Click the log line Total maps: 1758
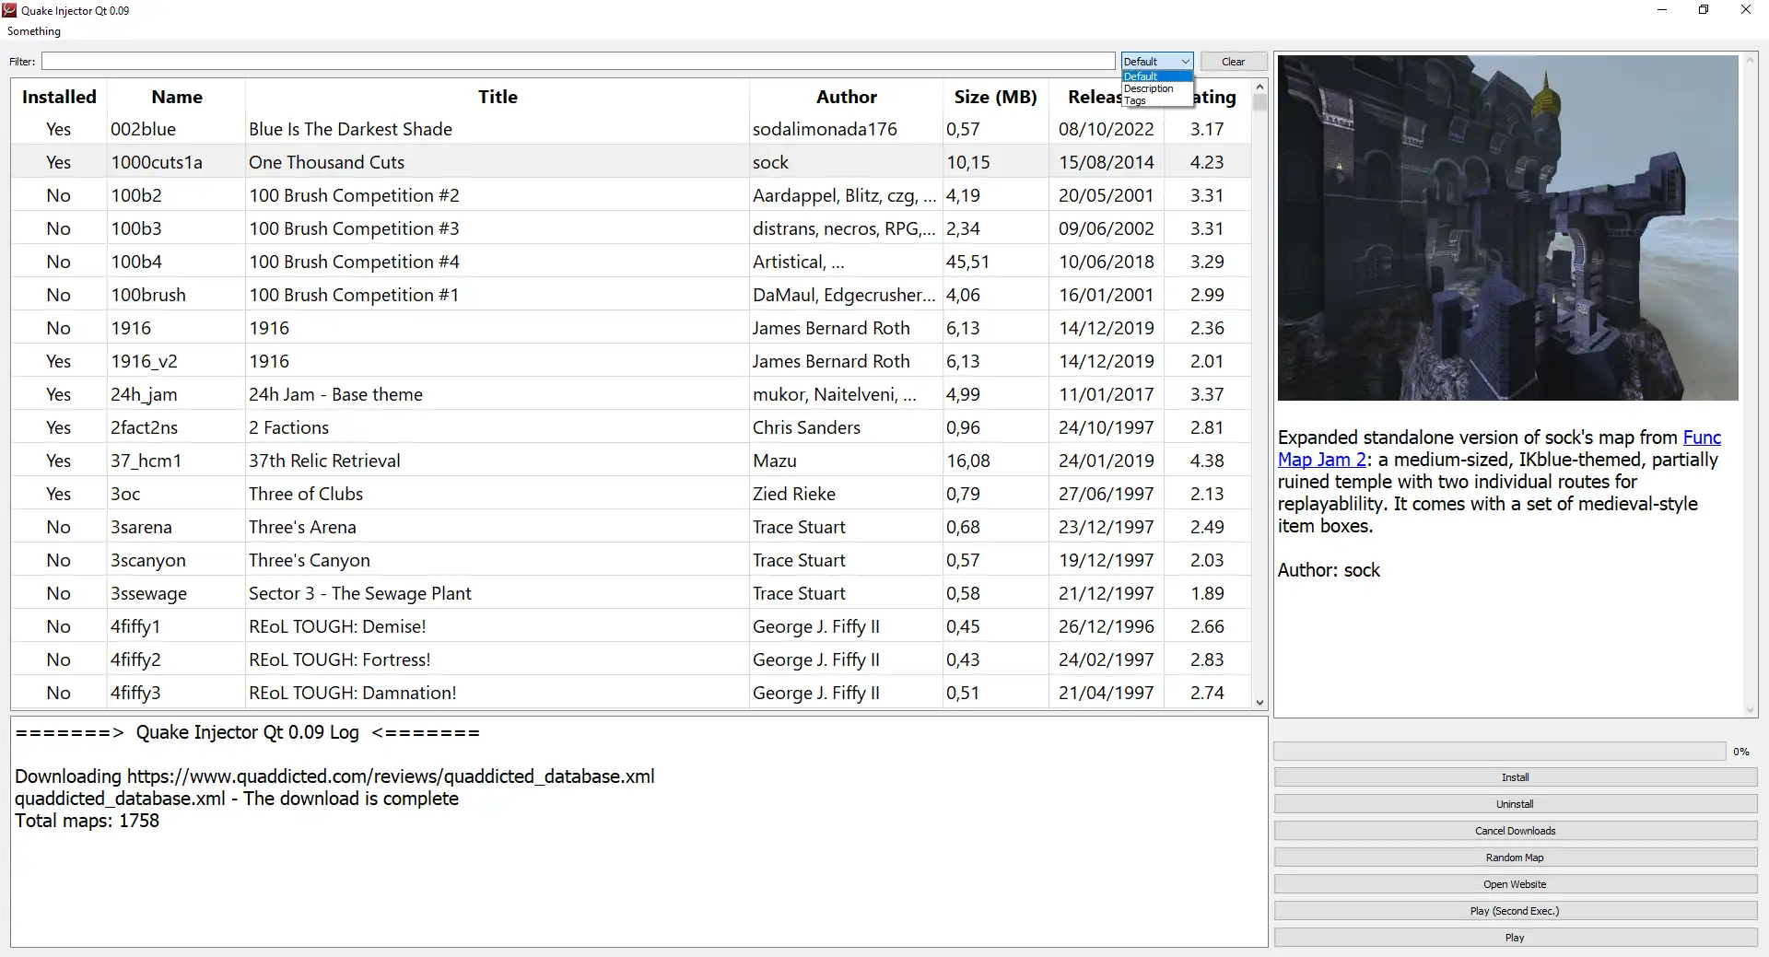 click(88, 821)
